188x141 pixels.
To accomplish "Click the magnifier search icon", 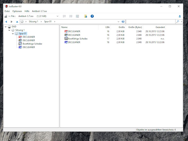I will tap(178, 22).
